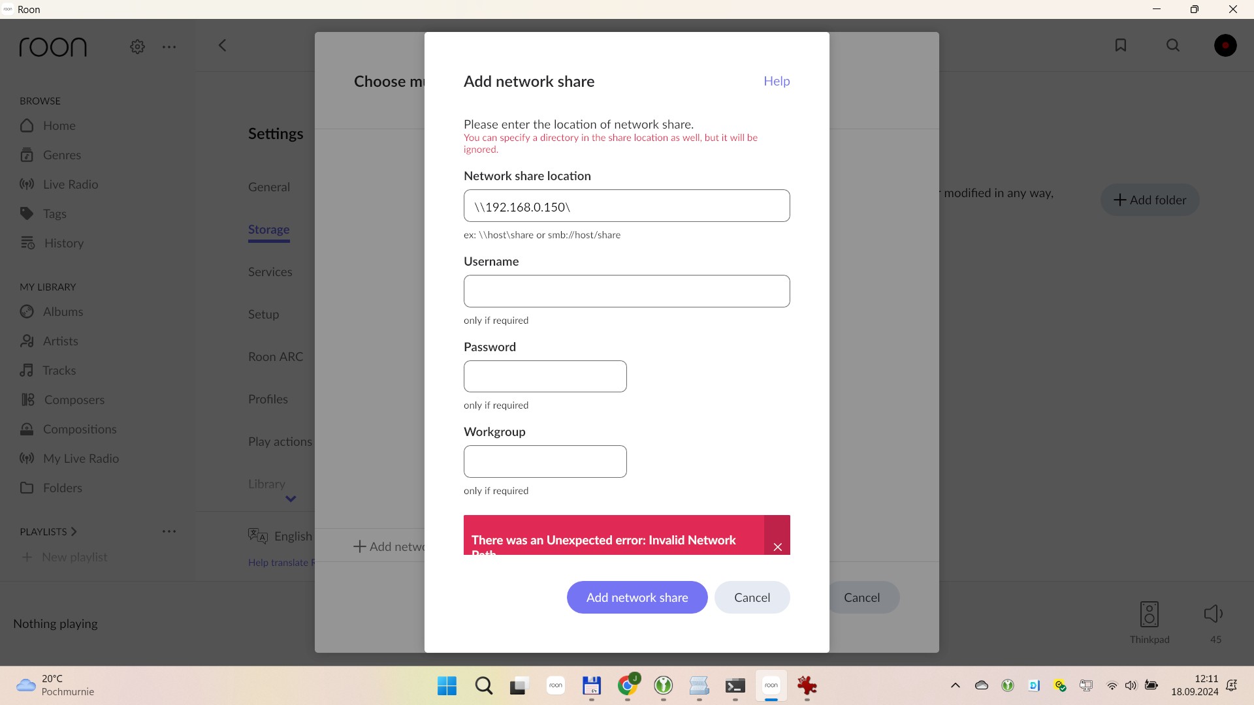1254x705 pixels.
Task: Go back with the left arrow
Action: [222, 45]
